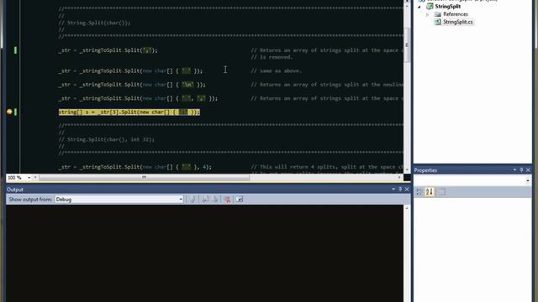The image size is (538, 302).
Task: Click the breakpoint marker on the highlighted line
Action: click(9, 112)
